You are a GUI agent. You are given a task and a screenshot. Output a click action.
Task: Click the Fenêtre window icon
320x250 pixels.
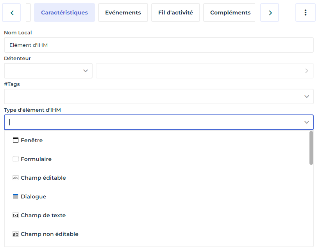[x=16, y=140]
